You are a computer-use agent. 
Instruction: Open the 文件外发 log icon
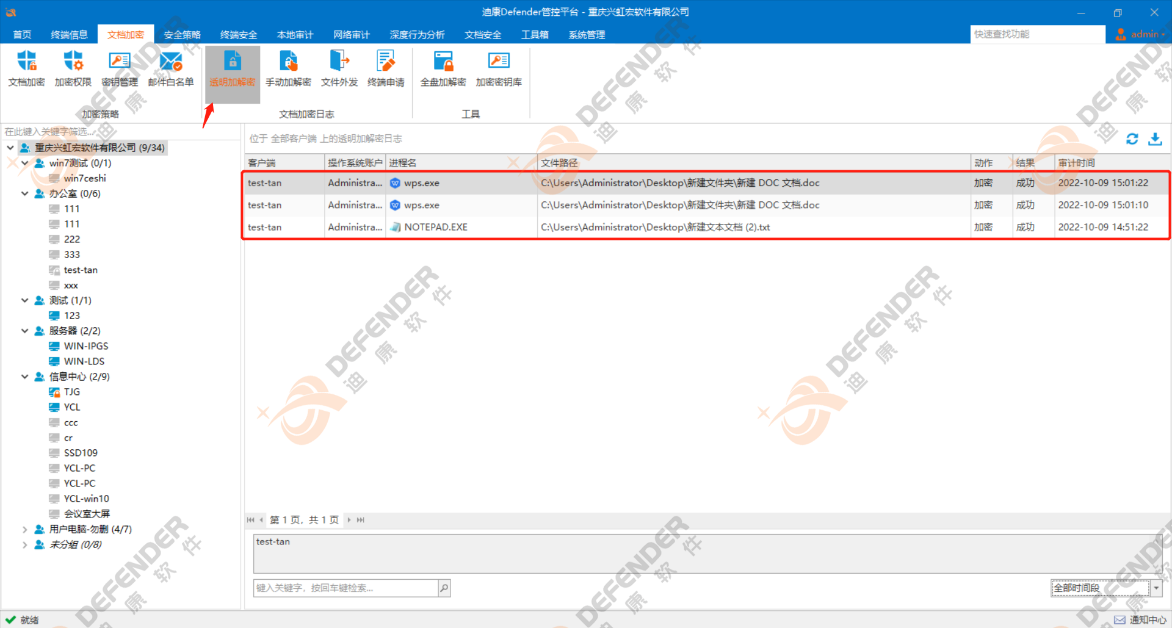click(339, 69)
